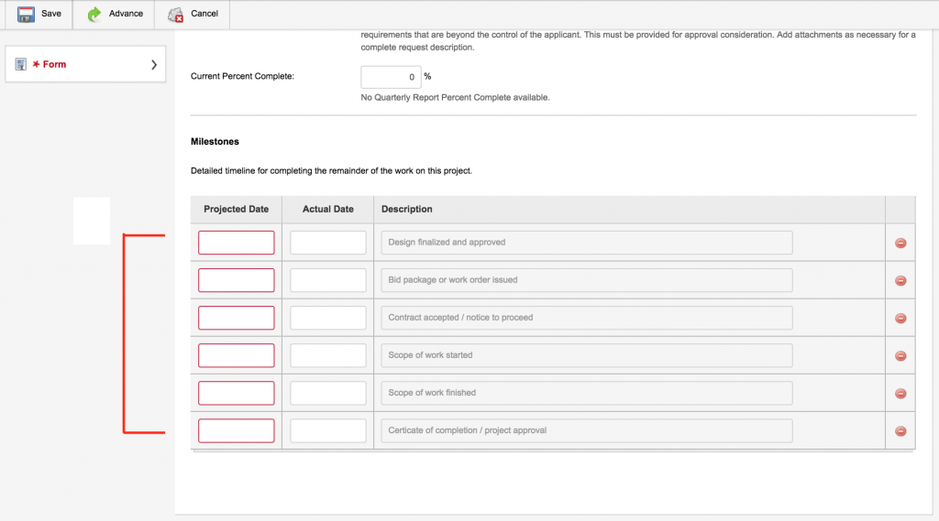Select Projected Date for 'Scope of work started'

pos(237,355)
